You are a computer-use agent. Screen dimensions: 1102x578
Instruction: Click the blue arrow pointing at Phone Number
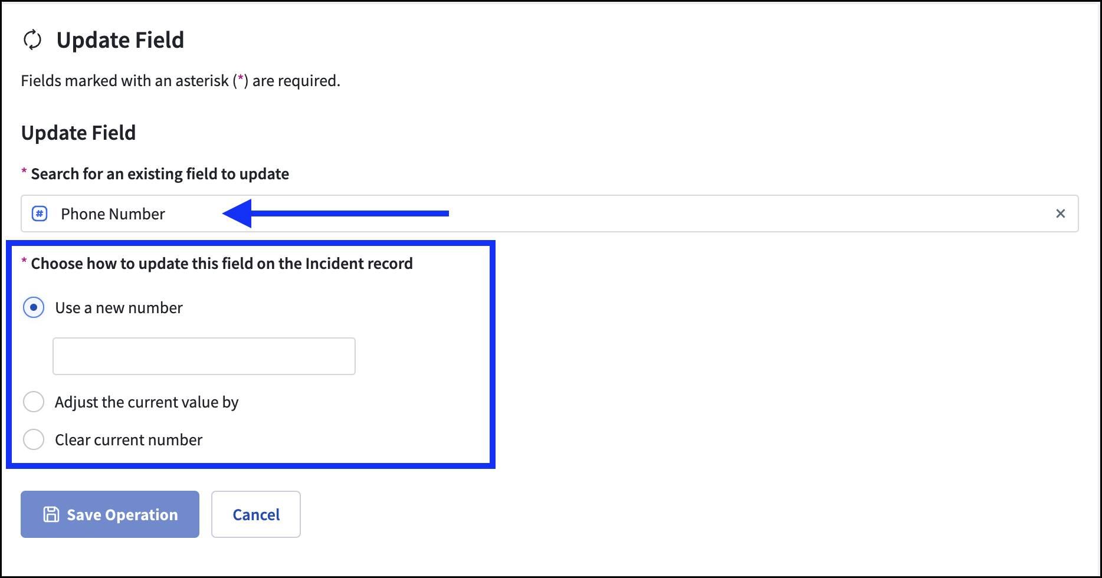pyautogui.click(x=335, y=213)
